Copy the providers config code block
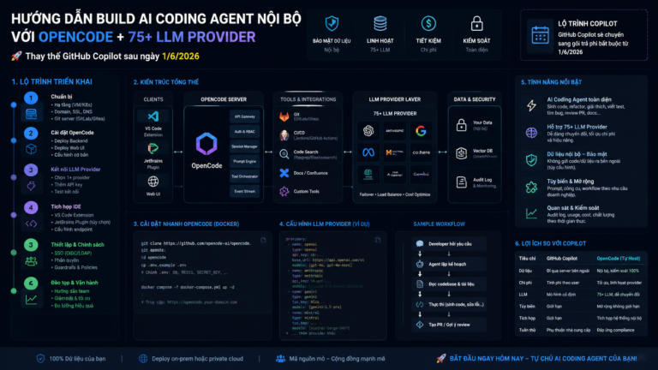The image size is (658, 370). pyautogui.click(x=378, y=240)
